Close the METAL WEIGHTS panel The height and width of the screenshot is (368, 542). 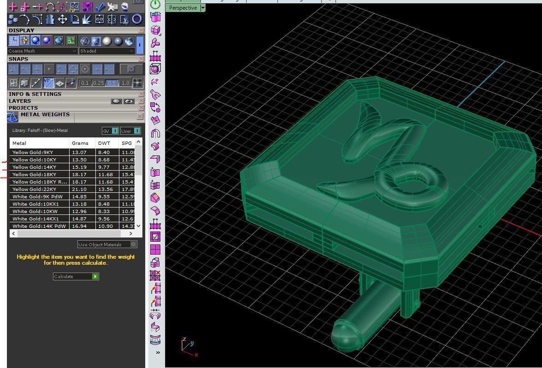(x=140, y=117)
